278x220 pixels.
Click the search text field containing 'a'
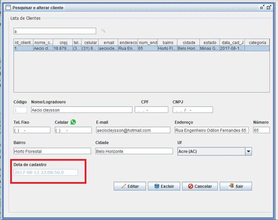(x=55, y=31)
